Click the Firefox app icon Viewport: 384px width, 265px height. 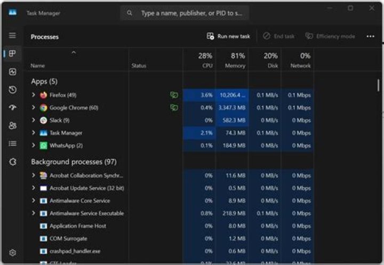tap(44, 95)
